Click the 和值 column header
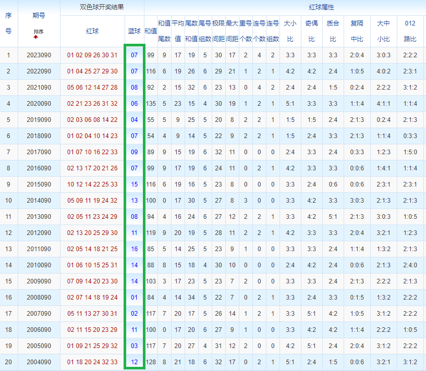 (x=151, y=31)
